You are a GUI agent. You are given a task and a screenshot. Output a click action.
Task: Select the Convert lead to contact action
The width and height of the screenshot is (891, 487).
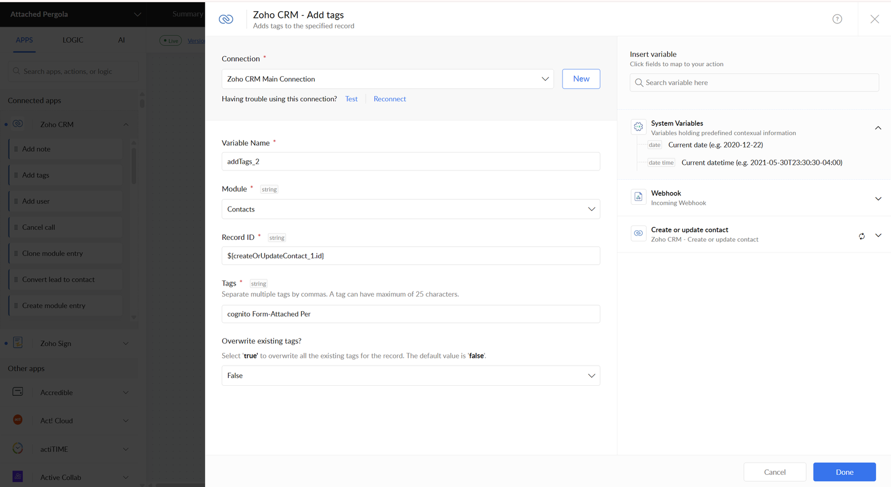coord(66,280)
